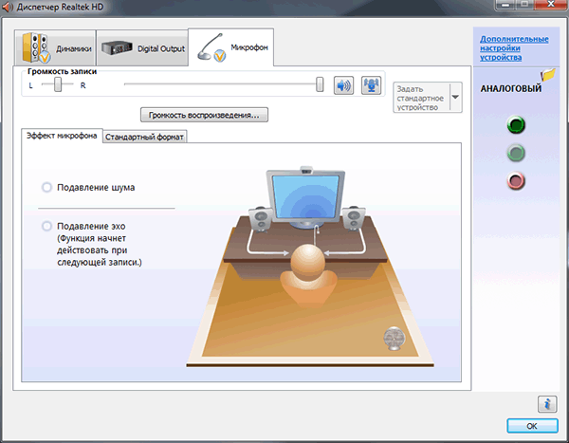Click the right desk speaker in illustration
569x443 pixels.
354,218
